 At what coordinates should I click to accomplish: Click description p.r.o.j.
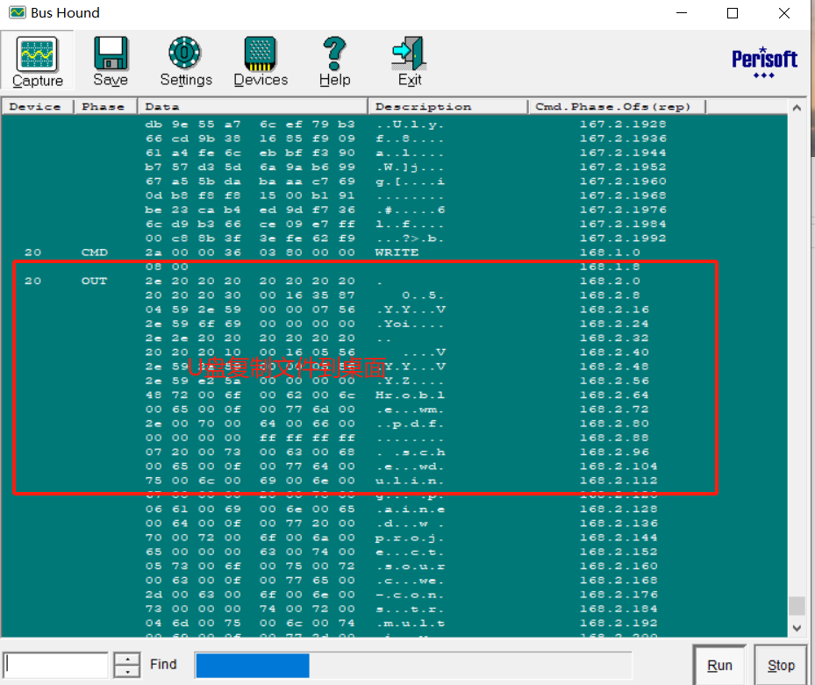click(410, 538)
